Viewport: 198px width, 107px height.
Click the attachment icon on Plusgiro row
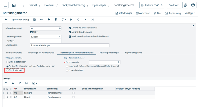tap(7, 97)
